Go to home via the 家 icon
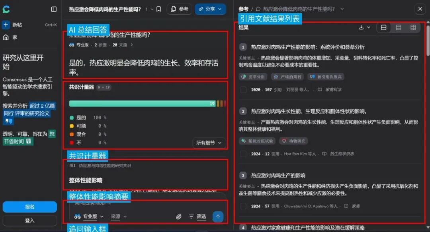The width and height of the screenshot is (430, 232). click(x=6, y=37)
